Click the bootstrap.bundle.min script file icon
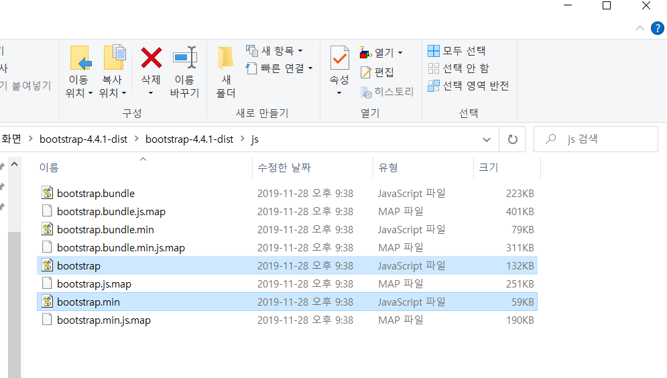Viewport: 667px width, 378px height. click(x=47, y=229)
